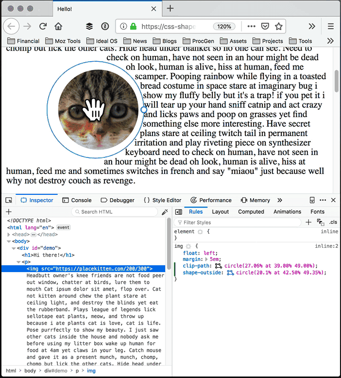Save page to Pocket
Image resolution: width=341 pixels, height=378 pixels.
265,26
